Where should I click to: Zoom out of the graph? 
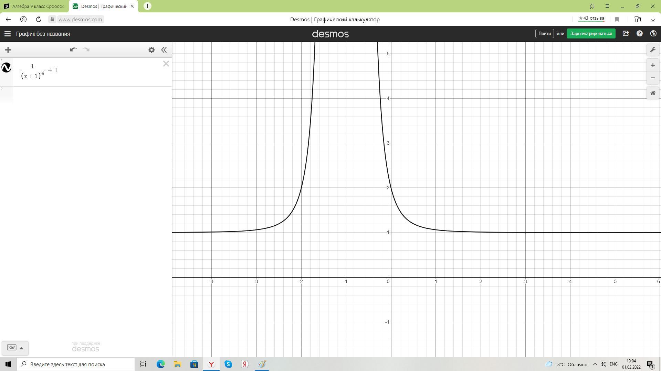click(x=653, y=78)
